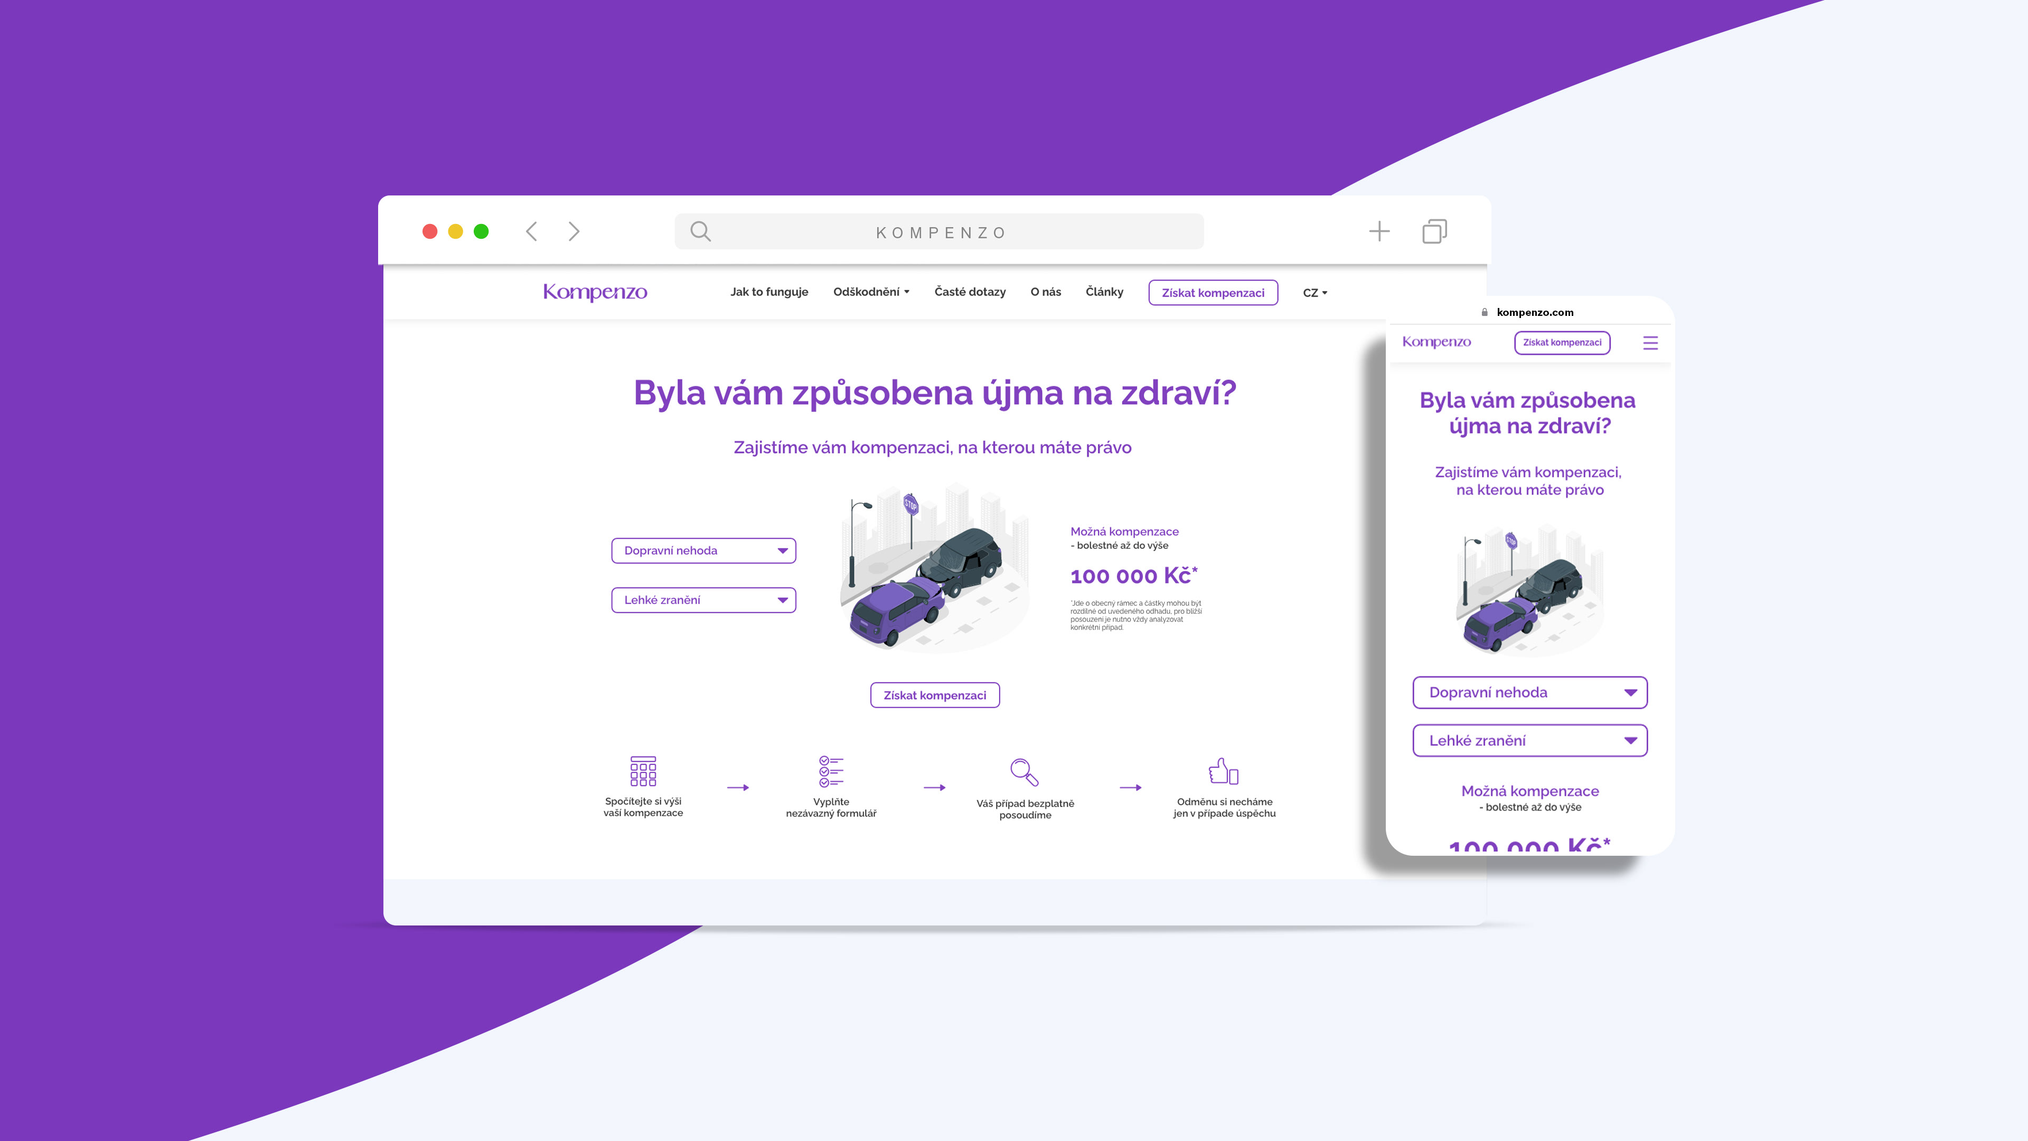Image resolution: width=2028 pixels, height=1141 pixels.
Task: Expand the Odškodnění menu
Action: point(871,292)
